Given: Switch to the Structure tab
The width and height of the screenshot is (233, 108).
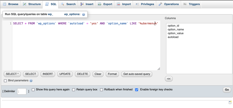Looking at the screenshot, I should (32, 4).
